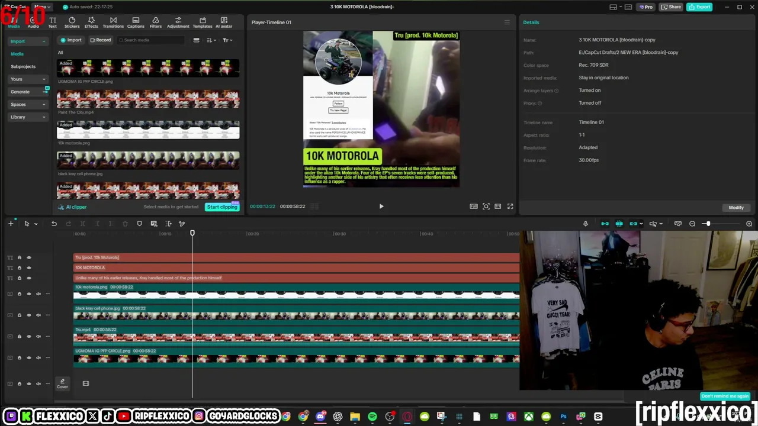Open the media sort dropdown

coord(211,40)
